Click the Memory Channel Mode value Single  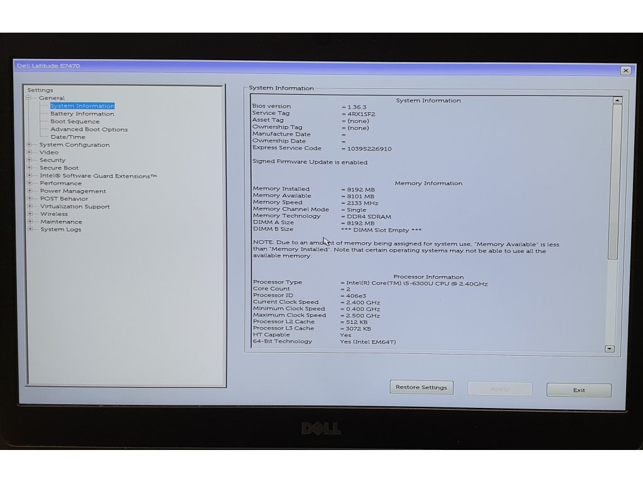point(357,210)
